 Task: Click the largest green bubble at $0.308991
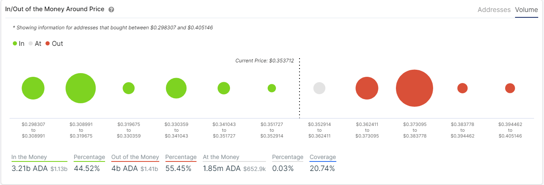[x=81, y=88]
